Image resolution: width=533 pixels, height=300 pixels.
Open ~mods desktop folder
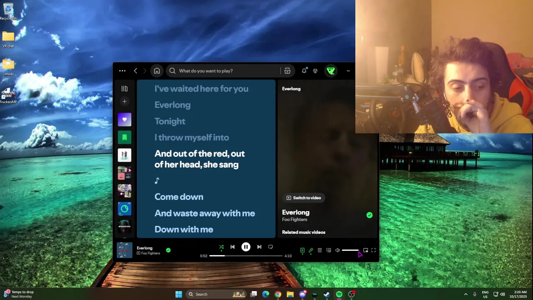(x=8, y=68)
